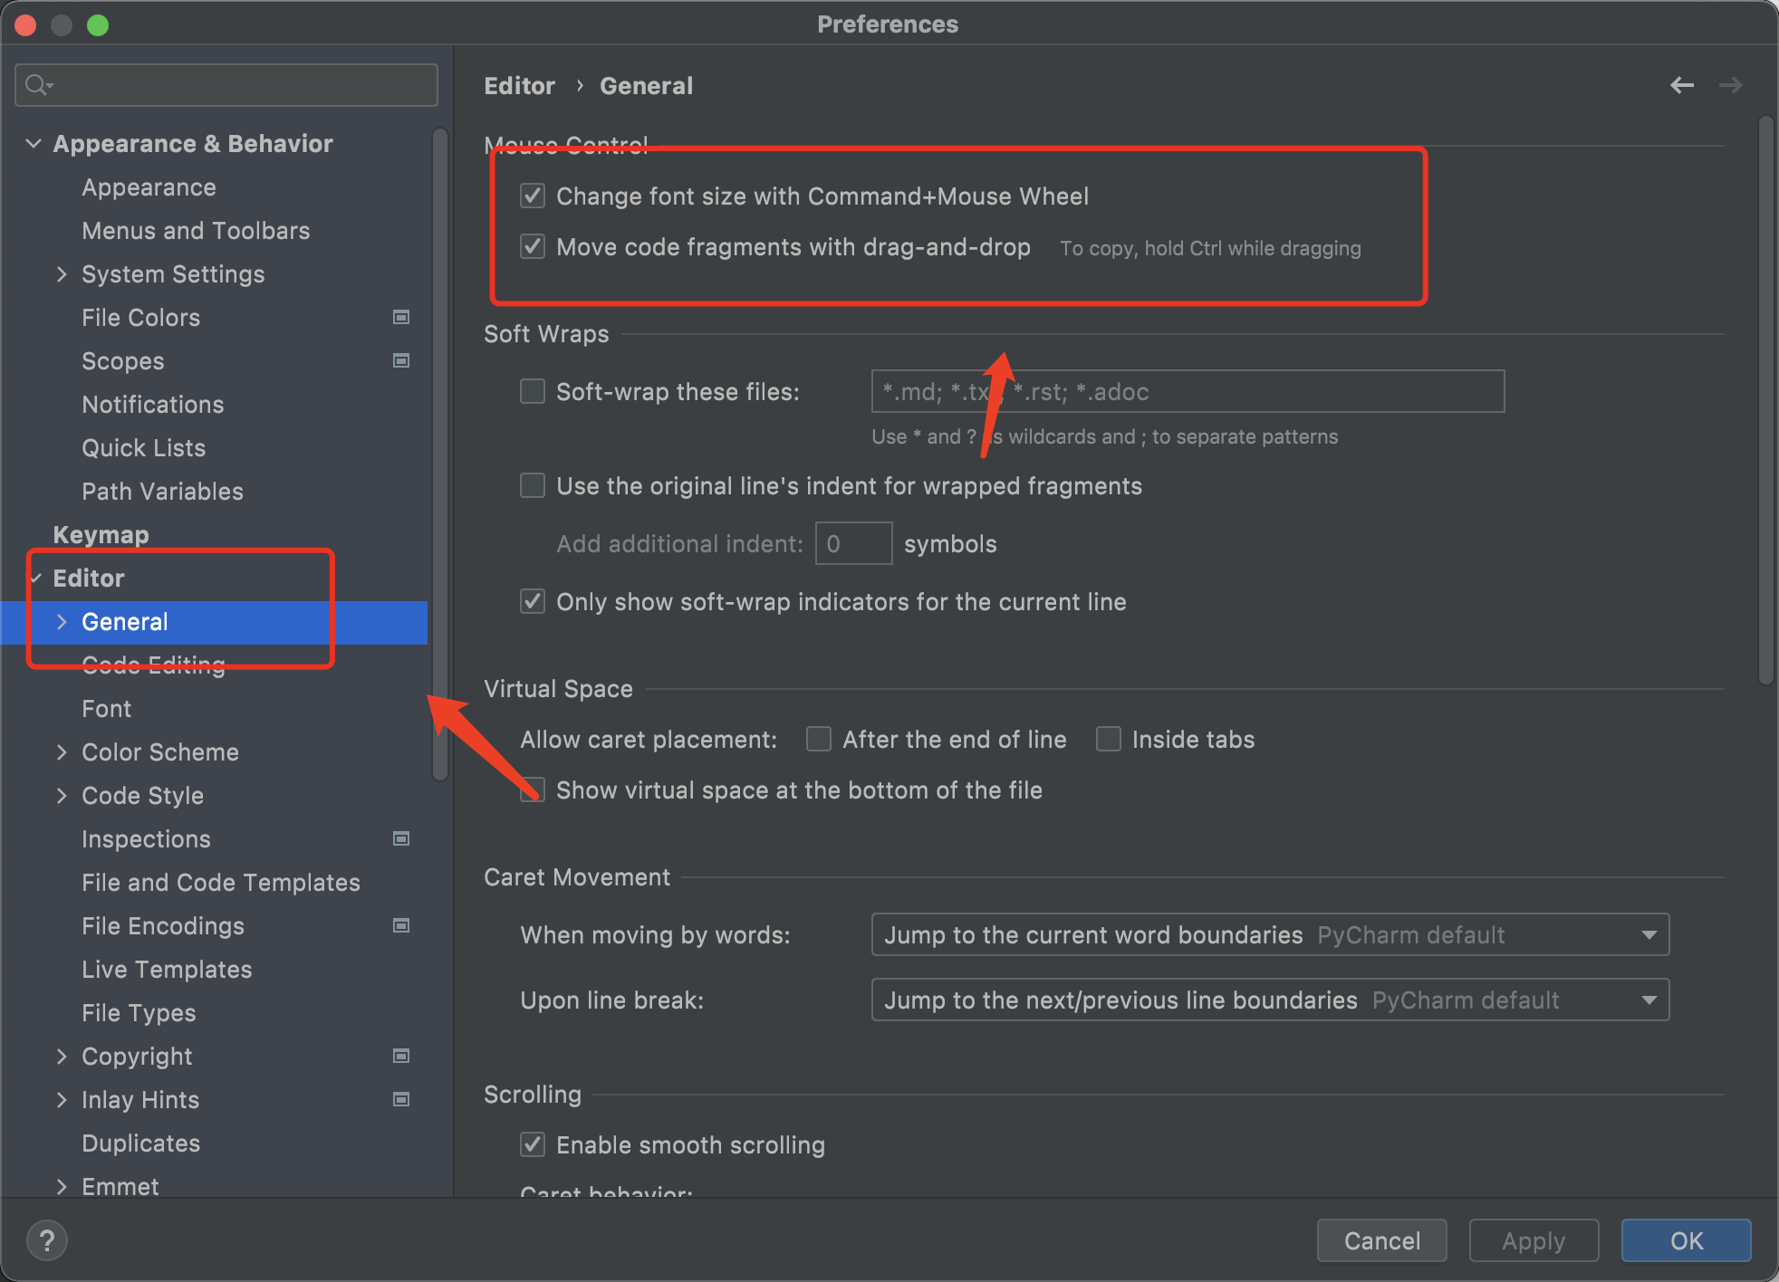Open the Keymap settings page

[x=101, y=534]
